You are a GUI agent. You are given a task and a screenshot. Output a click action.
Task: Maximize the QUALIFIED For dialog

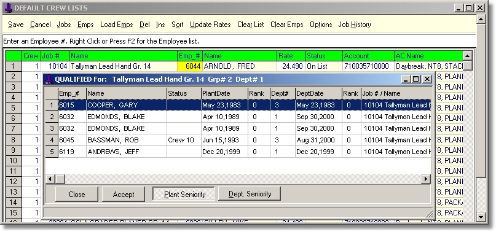(416, 79)
